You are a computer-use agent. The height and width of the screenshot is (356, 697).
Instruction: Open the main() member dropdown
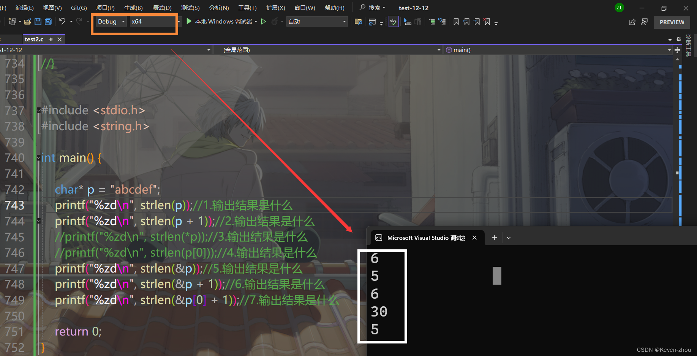pyautogui.click(x=558, y=50)
